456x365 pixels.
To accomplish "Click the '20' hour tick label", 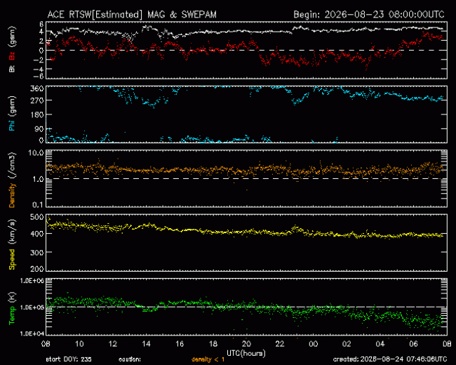I will tap(246, 344).
